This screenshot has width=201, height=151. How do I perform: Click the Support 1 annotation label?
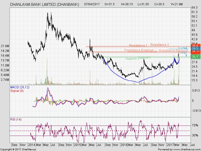point(144,58)
